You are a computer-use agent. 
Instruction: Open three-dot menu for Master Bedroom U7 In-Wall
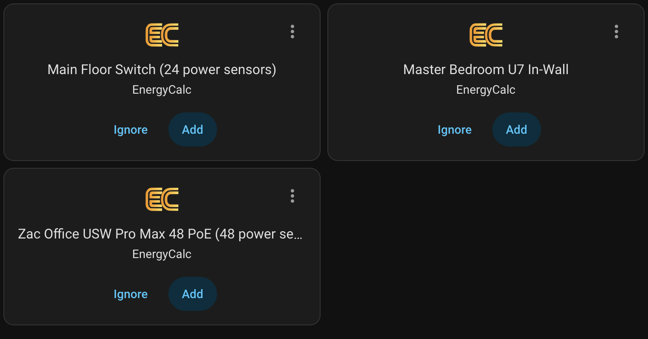coord(616,32)
